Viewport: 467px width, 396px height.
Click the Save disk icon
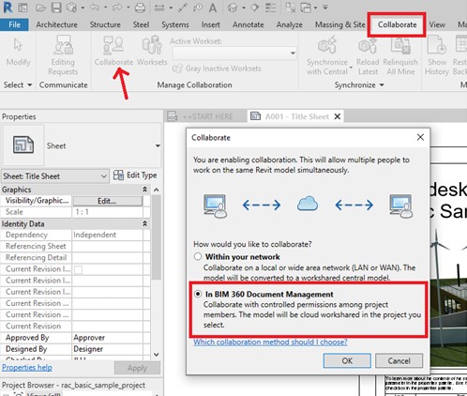pyautogui.click(x=56, y=8)
